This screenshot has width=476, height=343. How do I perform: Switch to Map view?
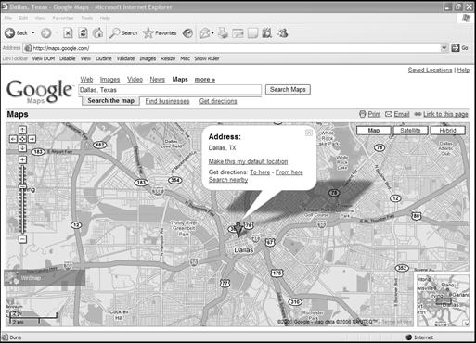click(374, 131)
